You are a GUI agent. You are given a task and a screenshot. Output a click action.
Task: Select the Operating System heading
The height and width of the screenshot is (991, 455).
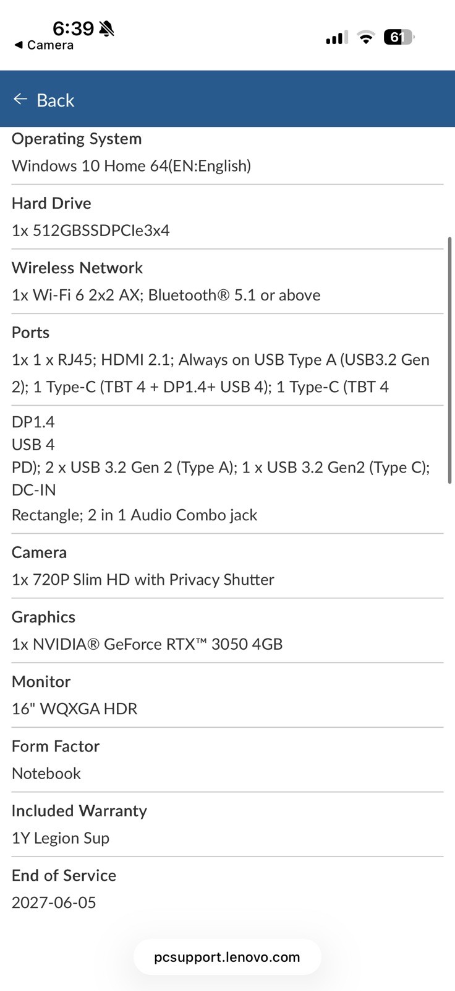coord(77,139)
